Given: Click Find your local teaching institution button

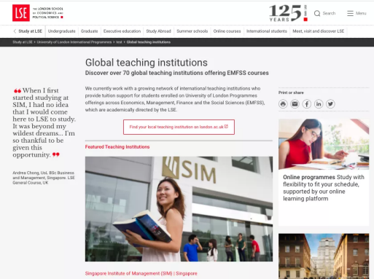Looking at the screenshot, I should coord(179,127).
